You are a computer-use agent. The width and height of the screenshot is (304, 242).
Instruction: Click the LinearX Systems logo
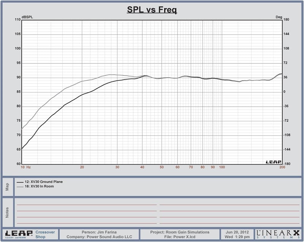(278, 234)
